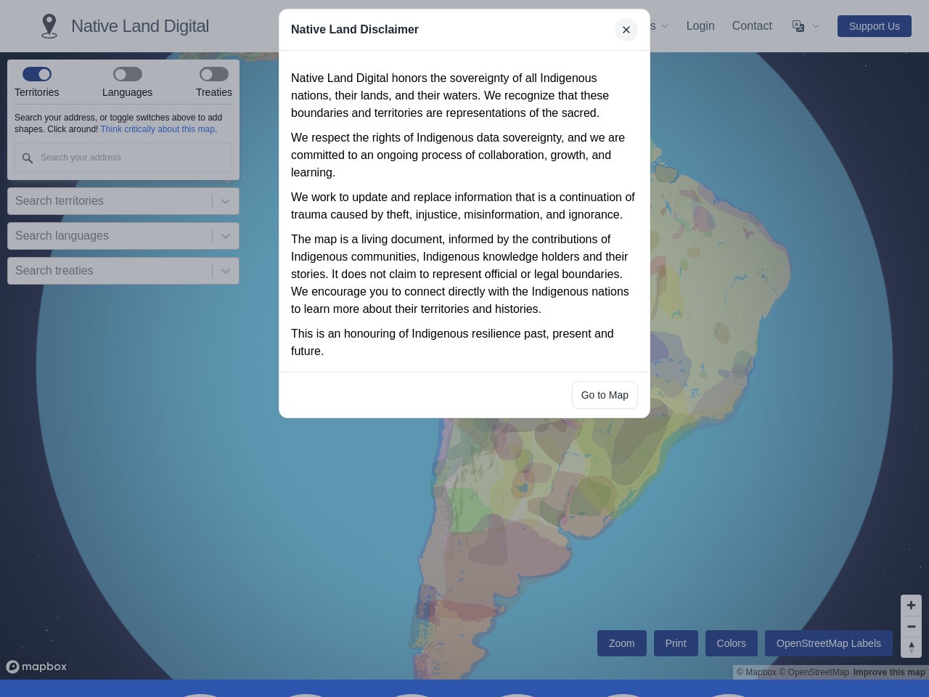
Task: Toggle the Territories switch off
Action: [x=37, y=74]
